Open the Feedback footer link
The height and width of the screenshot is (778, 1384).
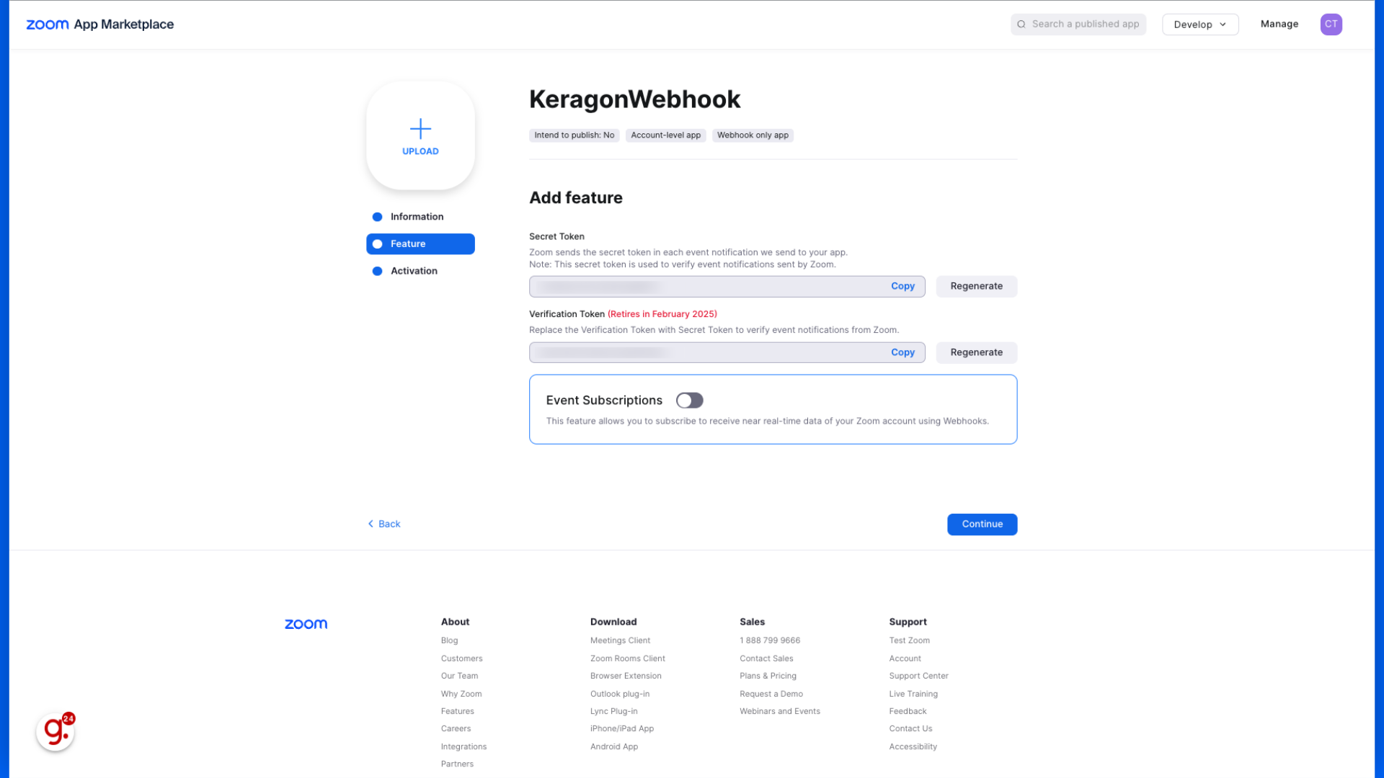908,711
